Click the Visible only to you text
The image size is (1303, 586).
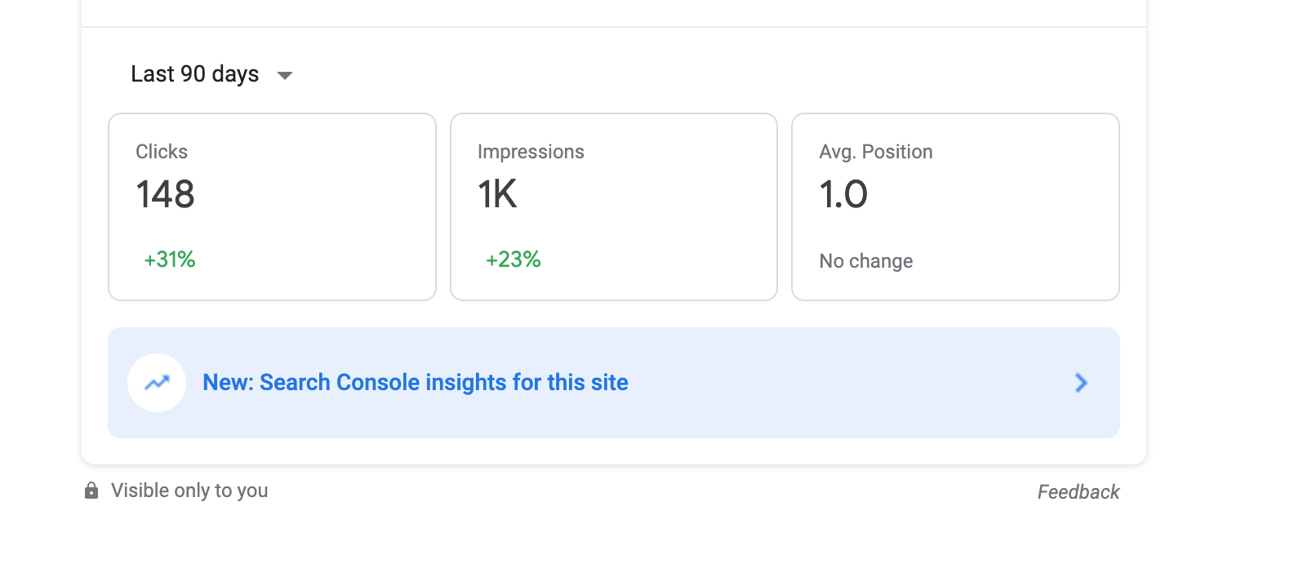click(189, 491)
